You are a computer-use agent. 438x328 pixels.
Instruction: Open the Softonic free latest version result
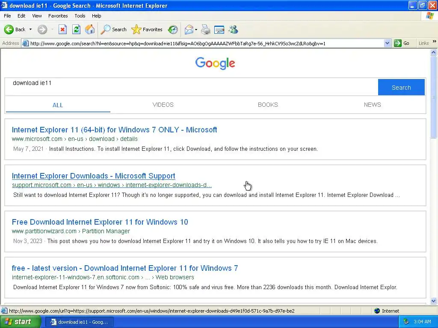click(x=125, y=268)
